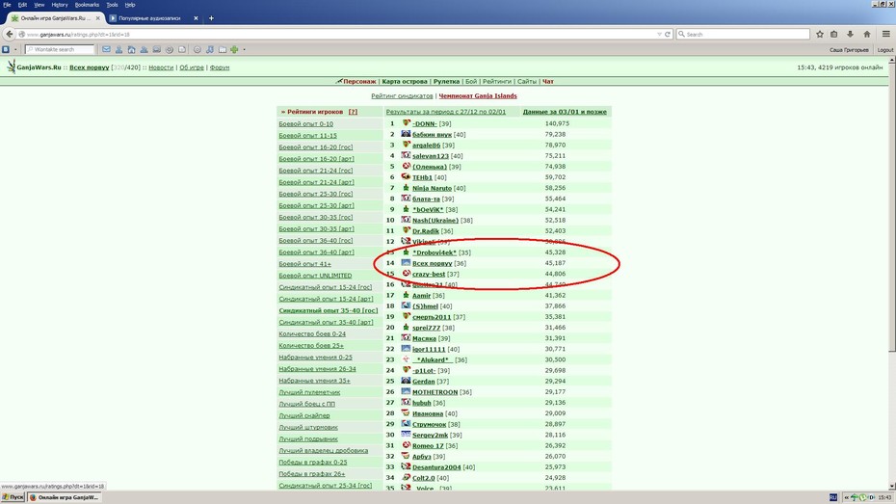Image resolution: width=896 pixels, height=504 pixels.
Task: Click syndicate icon beside Romeo 17
Action: point(406,445)
